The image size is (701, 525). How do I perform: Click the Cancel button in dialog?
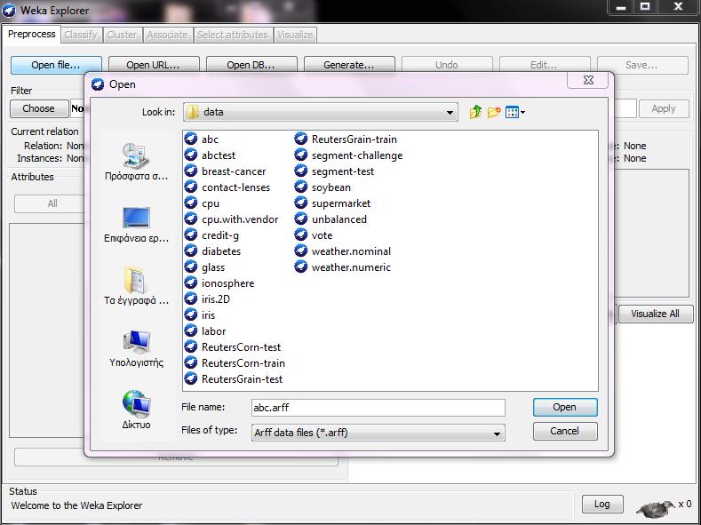[565, 431]
